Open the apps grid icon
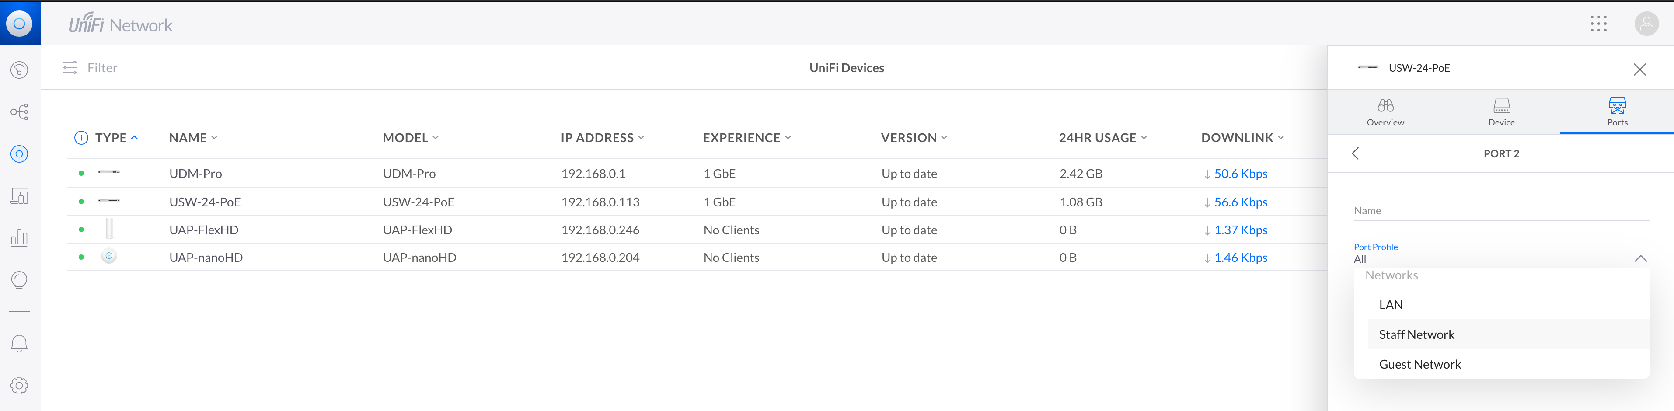This screenshot has width=1674, height=411. tap(1599, 24)
